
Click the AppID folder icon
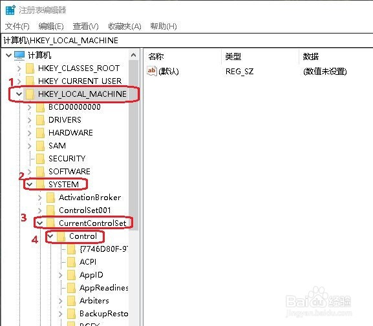(x=71, y=275)
